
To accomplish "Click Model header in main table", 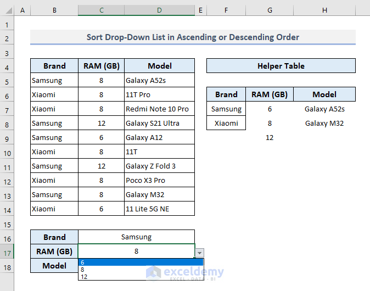I will 160,66.
